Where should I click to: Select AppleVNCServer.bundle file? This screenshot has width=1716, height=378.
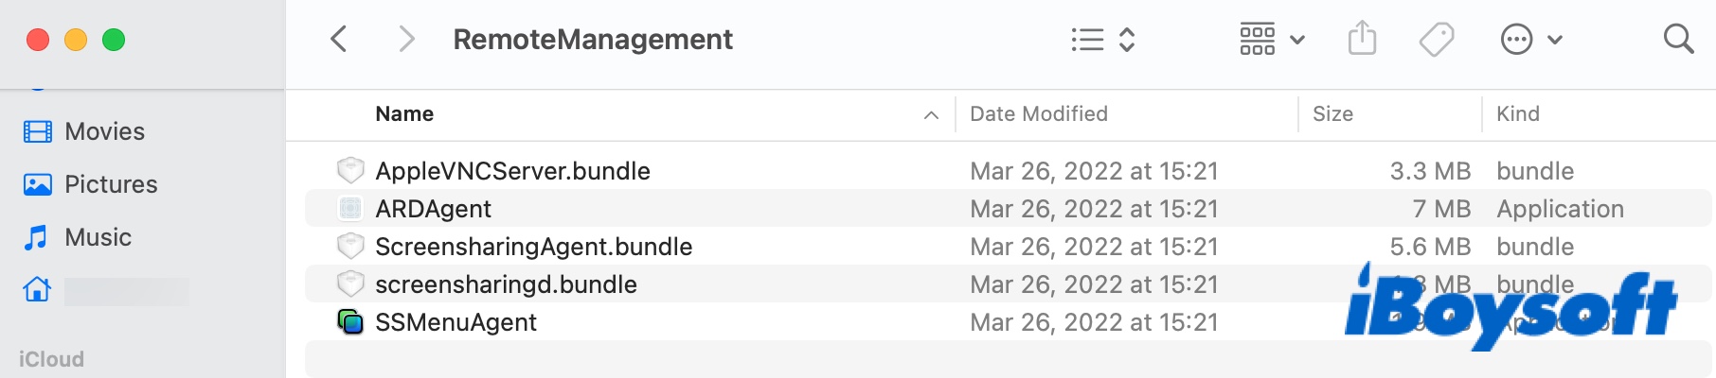(512, 171)
